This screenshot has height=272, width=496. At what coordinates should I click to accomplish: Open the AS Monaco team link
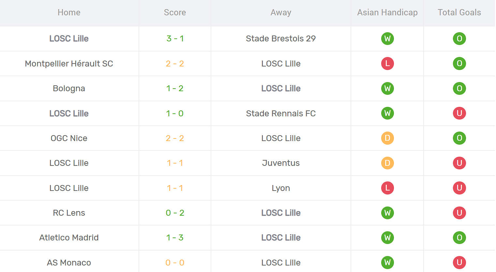tap(69, 263)
